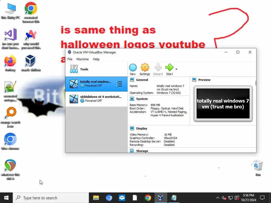The height and width of the screenshot is (203, 271).
Task: Expand the Start button dropdown arrow
Action: point(176,69)
